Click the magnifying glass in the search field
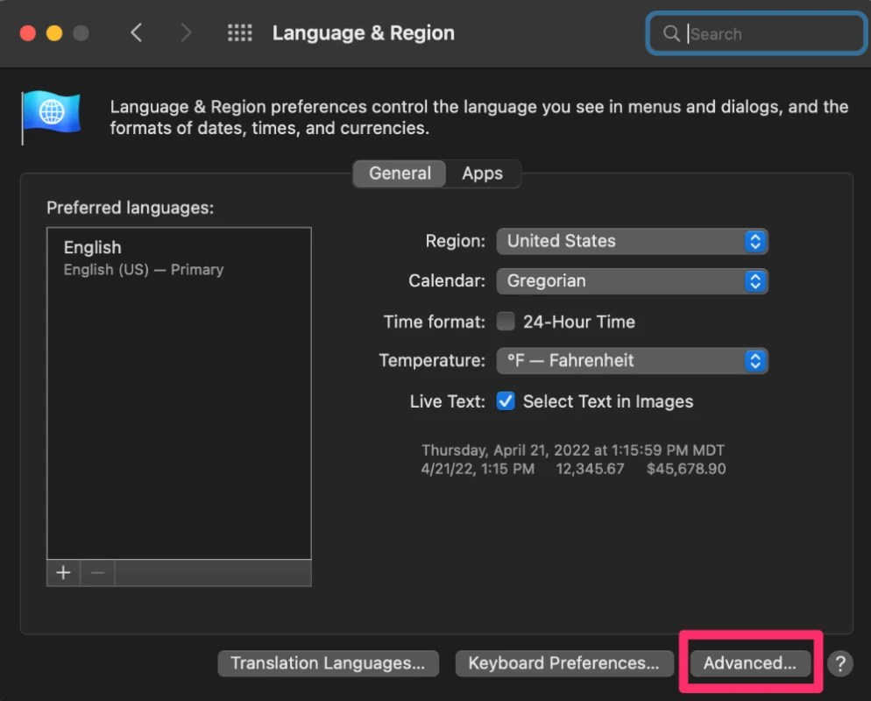The width and height of the screenshot is (871, 701). pyautogui.click(x=671, y=34)
